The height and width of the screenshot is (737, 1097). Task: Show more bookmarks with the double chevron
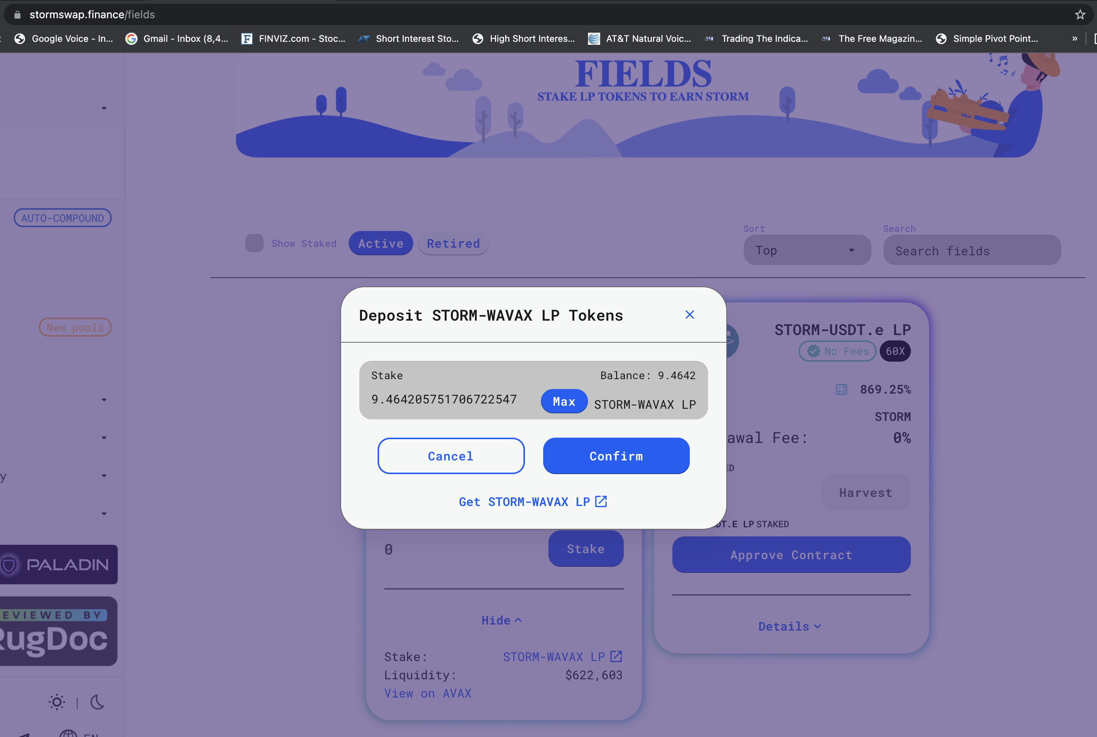pos(1075,38)
